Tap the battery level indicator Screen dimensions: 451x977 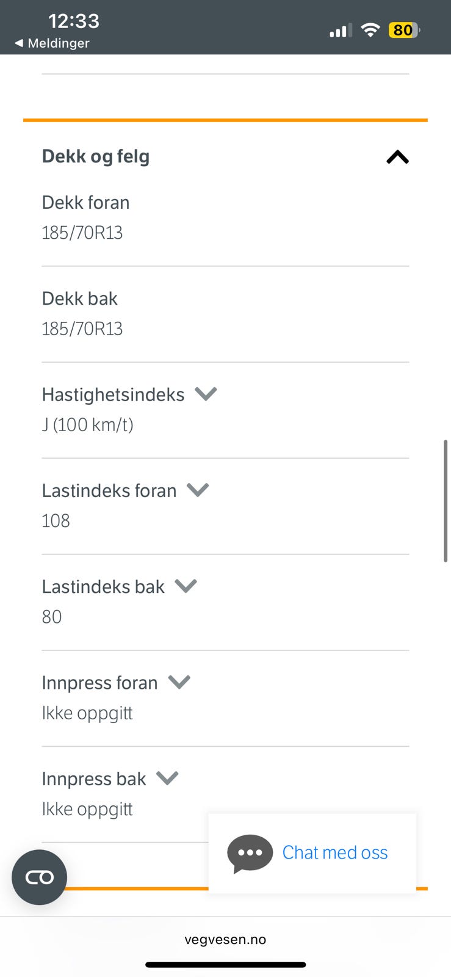pyautogui.click(x=403, y=30)
